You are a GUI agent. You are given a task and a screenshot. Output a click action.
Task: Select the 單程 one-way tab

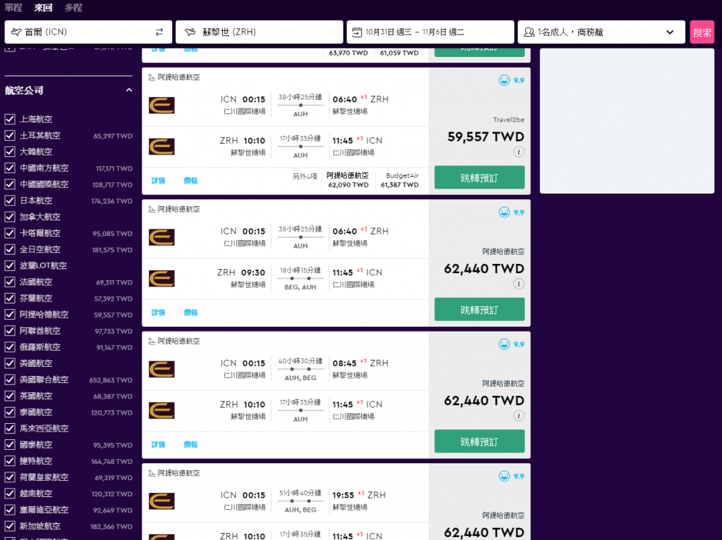click(x=13, y=8)
